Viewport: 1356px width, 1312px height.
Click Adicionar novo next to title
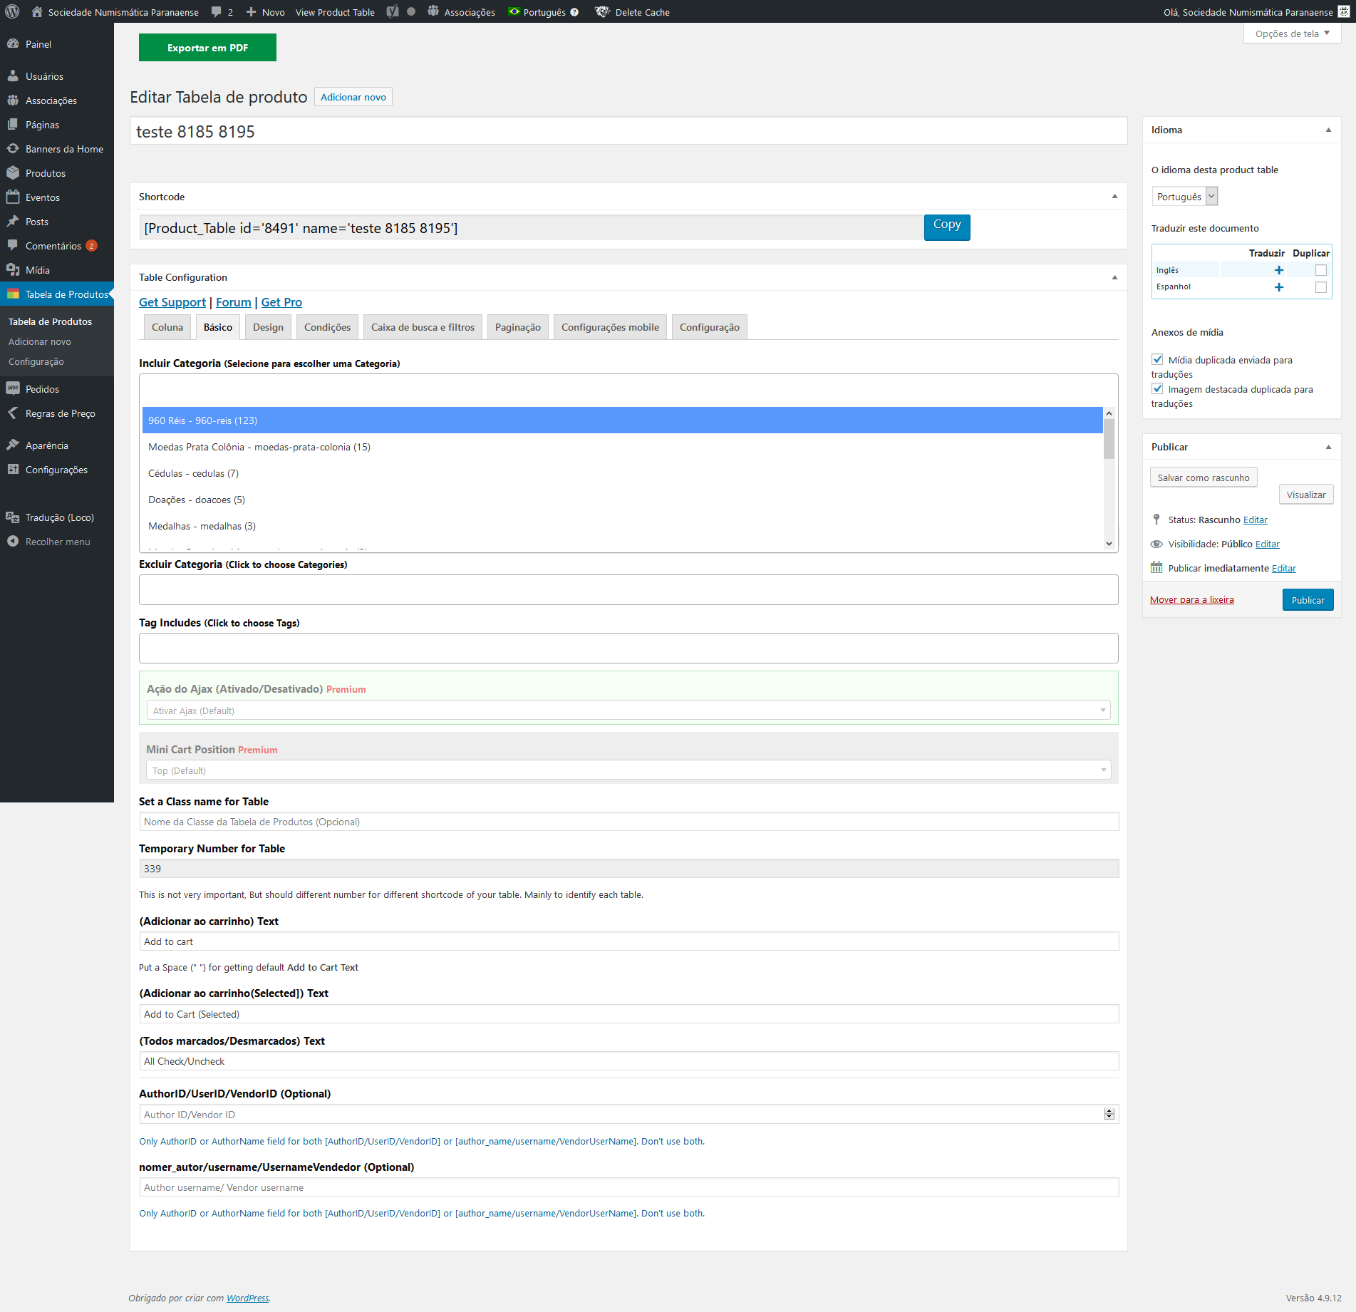point(353,97)
